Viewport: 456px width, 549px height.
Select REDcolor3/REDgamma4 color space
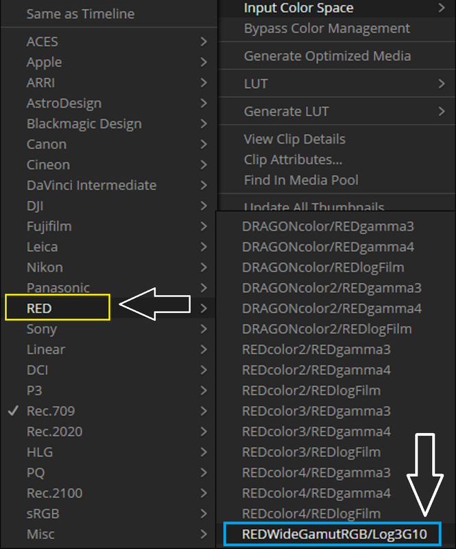(335, 432)
